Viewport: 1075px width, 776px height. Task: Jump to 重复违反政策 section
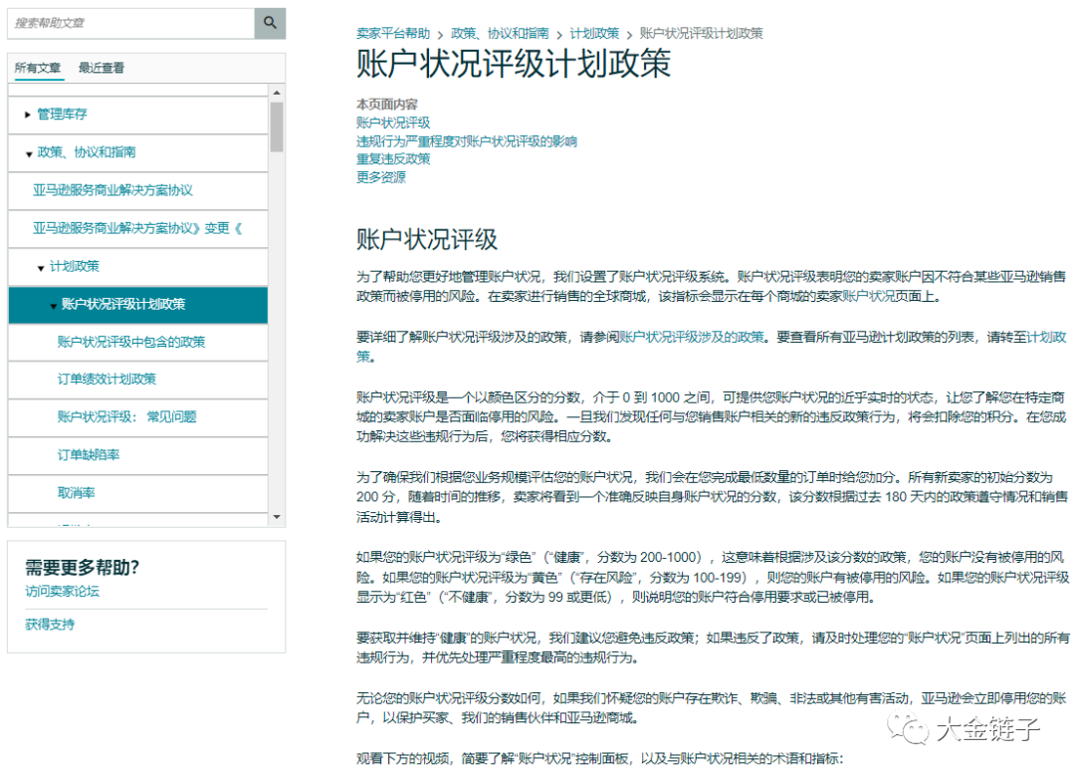tap(393, 159)
